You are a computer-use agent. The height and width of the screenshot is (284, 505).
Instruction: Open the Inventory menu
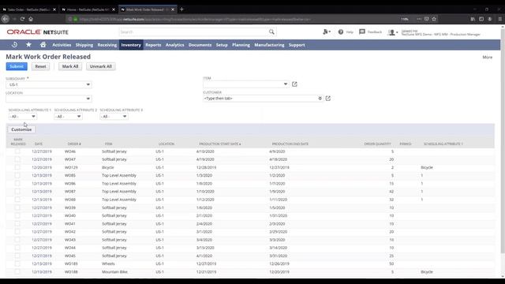pyautogui.click(x=131, y=45)
